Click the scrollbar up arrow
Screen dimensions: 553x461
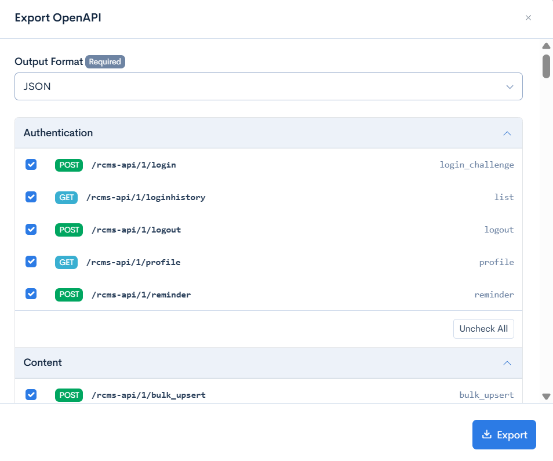(x=546, y=46)
